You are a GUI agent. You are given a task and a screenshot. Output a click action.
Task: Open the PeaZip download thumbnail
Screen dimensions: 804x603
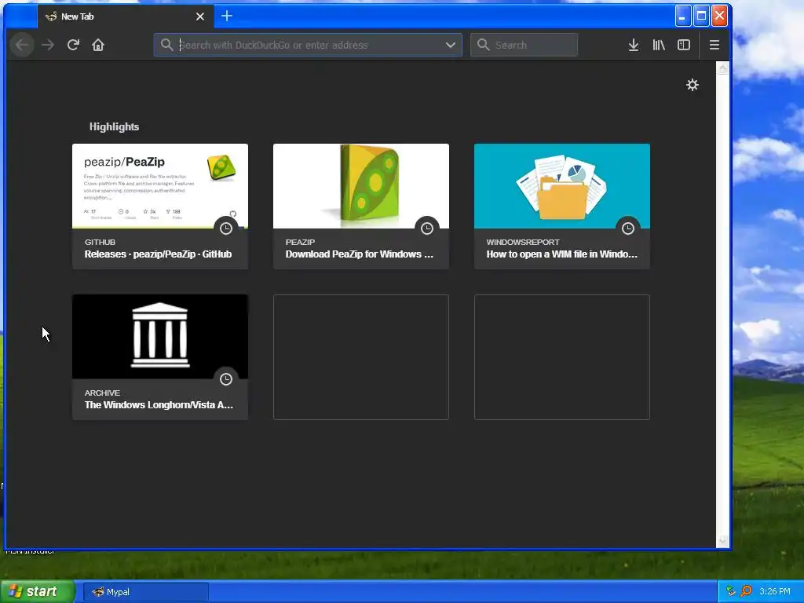click(361, 186)
